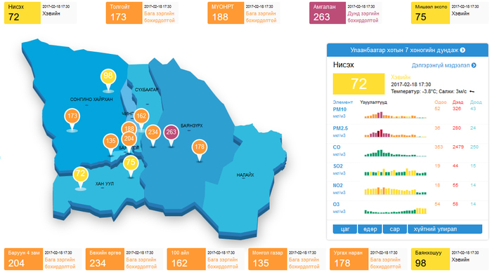Screen dimensions: 492x272
Task: Click the orange 162 map pin
Action: tap(141, 116)
